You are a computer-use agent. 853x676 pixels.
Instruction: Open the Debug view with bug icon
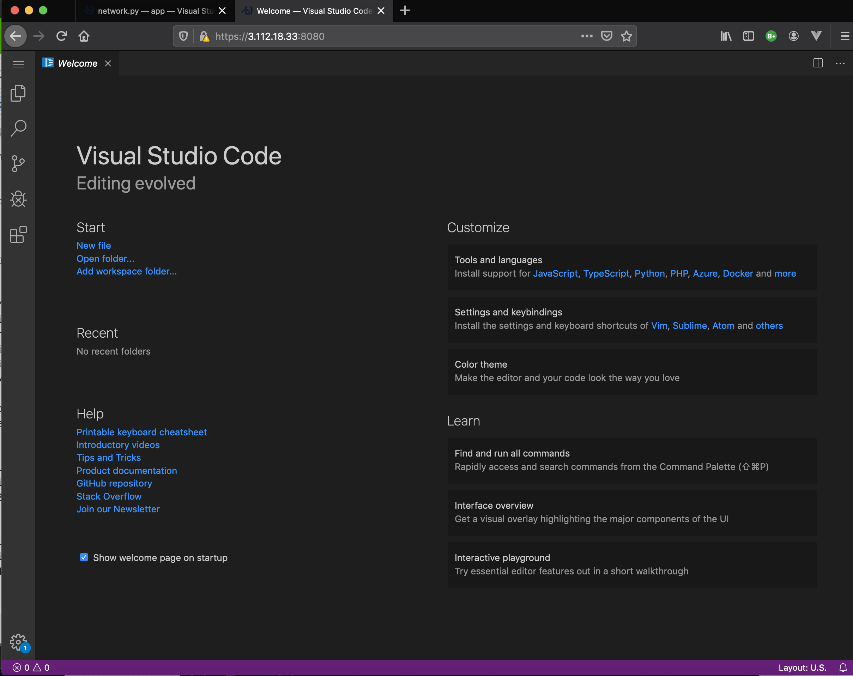18,199
